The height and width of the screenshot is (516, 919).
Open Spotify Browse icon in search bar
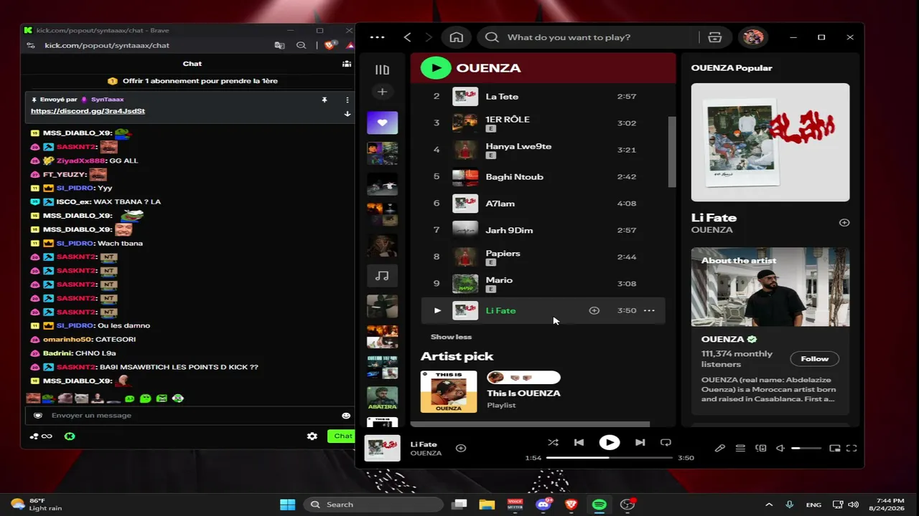[x=715, y=37]
